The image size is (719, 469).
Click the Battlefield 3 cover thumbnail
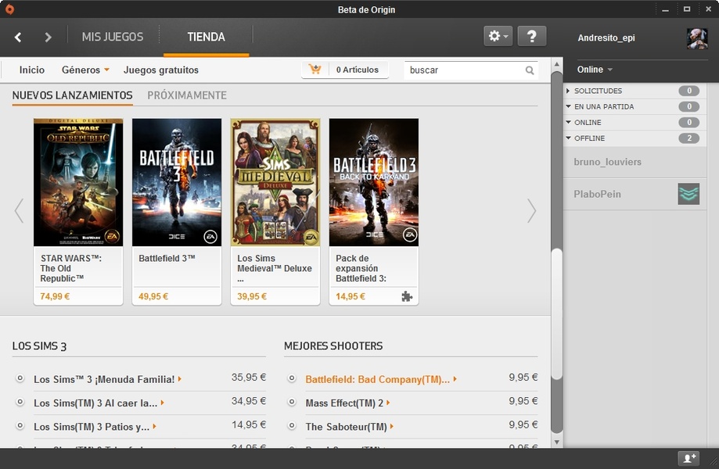tap(177, 182)
